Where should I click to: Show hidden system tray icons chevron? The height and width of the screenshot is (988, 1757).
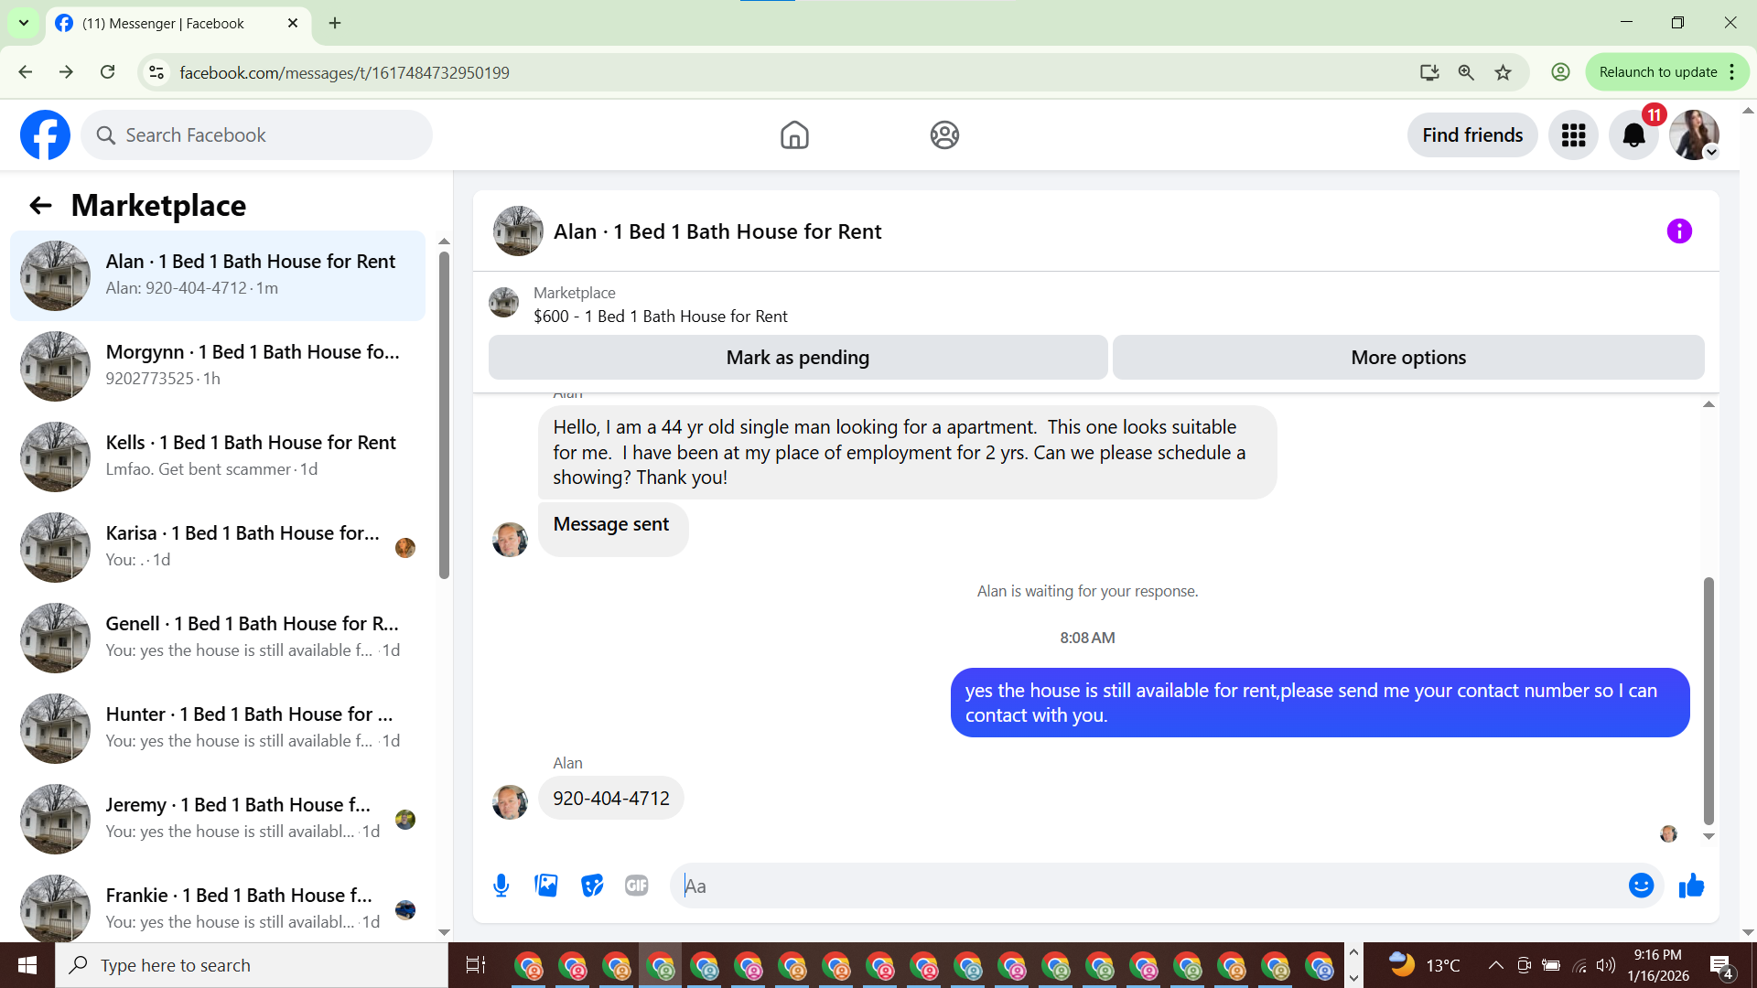1495,965
